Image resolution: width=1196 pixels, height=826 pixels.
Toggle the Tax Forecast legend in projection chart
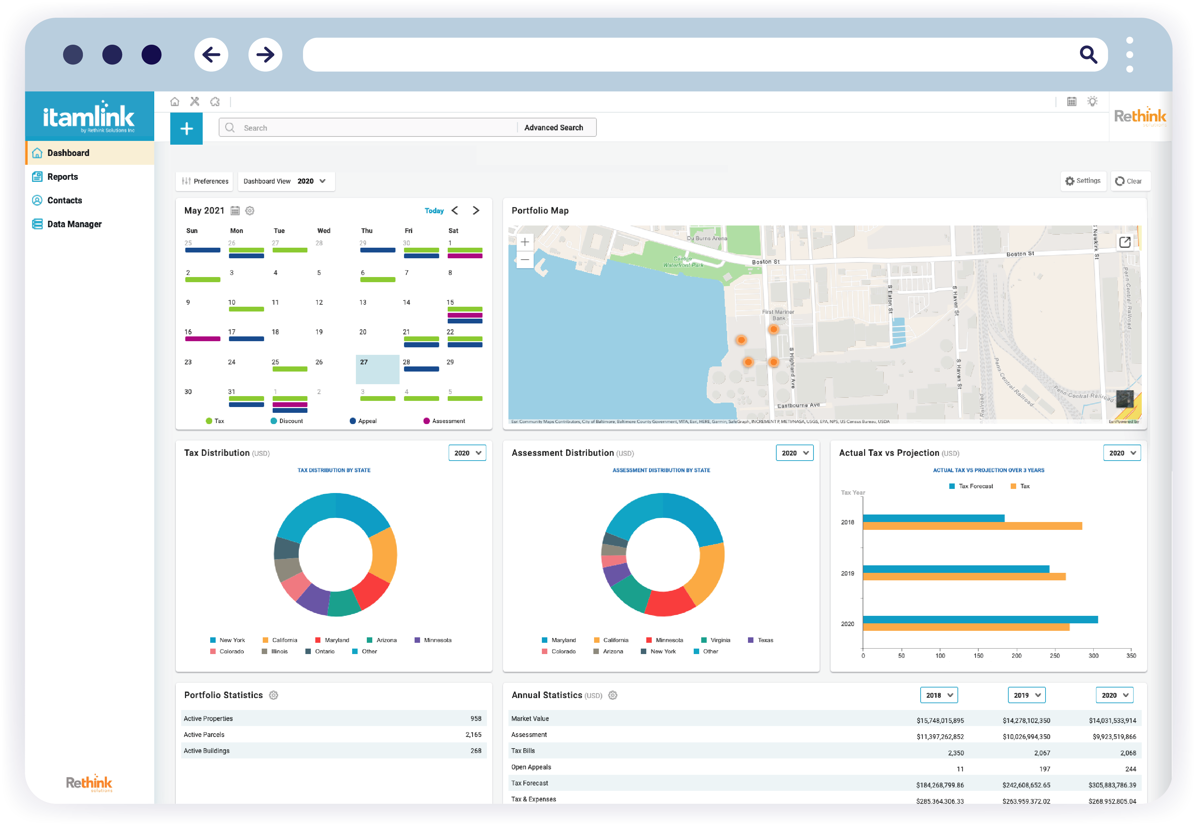pyautogui.click(x=971, y=486)
